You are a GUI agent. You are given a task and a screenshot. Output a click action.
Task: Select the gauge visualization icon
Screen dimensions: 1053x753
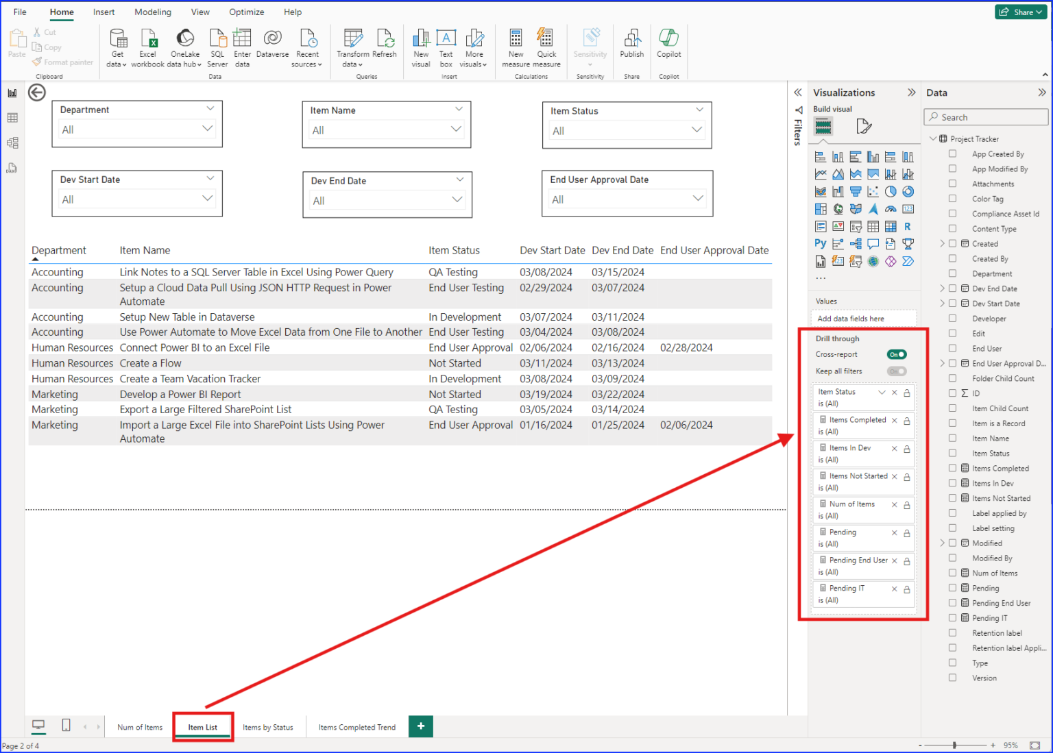point(891,209)
